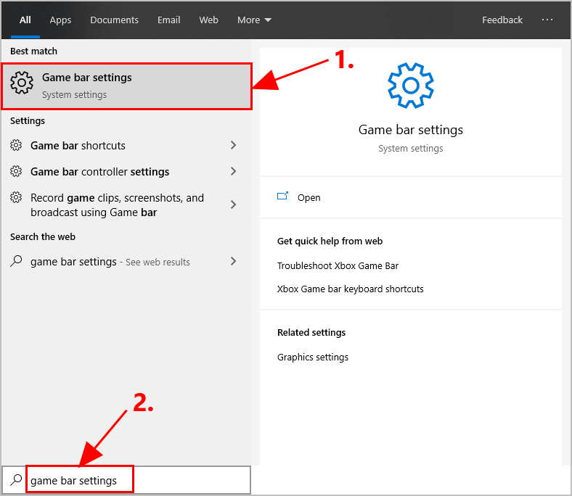Expand Record game clips chevron
This screenshot has width=572, height=496.
tap(234, 204)
